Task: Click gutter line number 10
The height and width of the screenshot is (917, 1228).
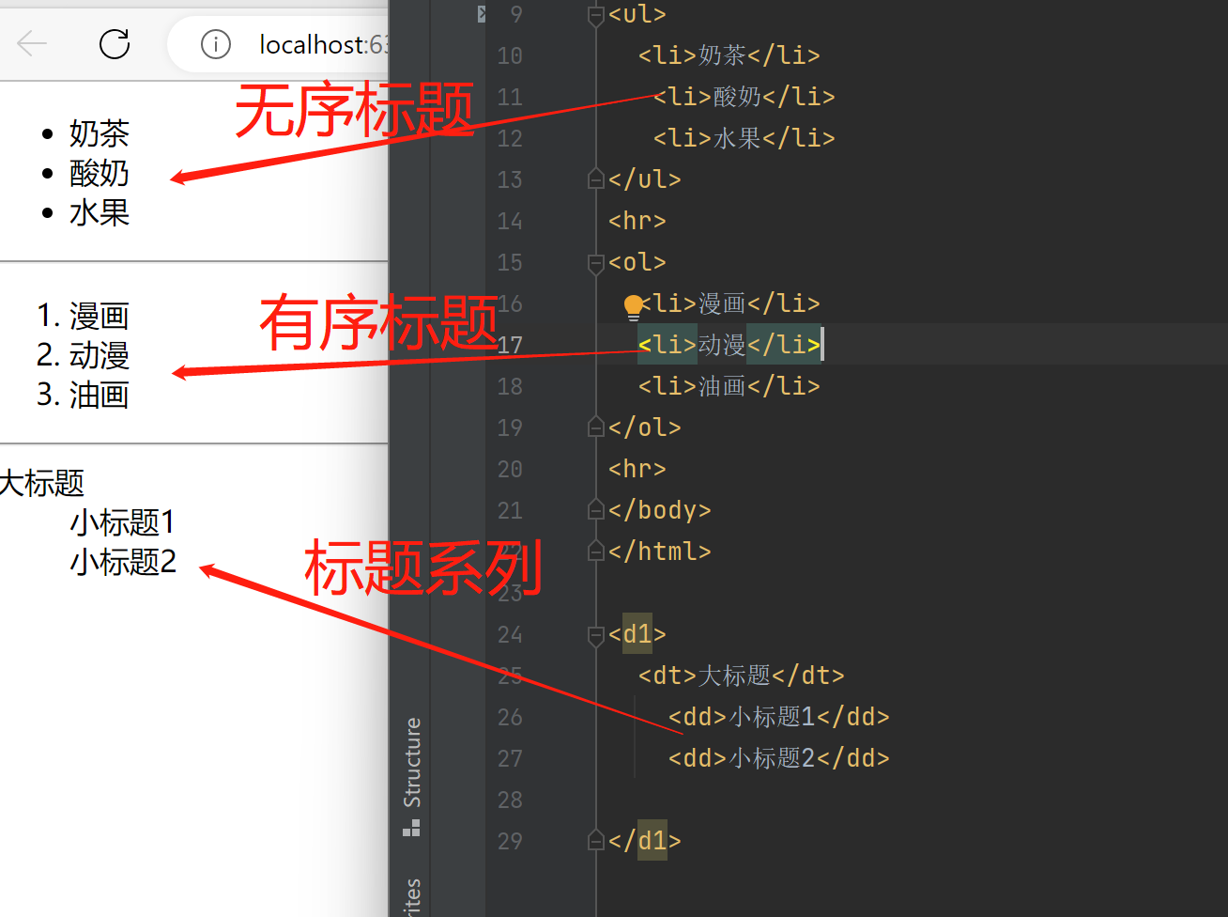Action: coord(510,55)
